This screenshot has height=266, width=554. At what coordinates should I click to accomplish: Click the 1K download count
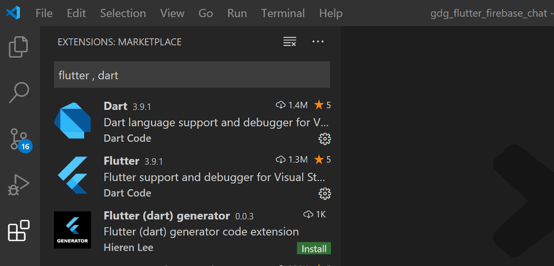pos(314,214)
